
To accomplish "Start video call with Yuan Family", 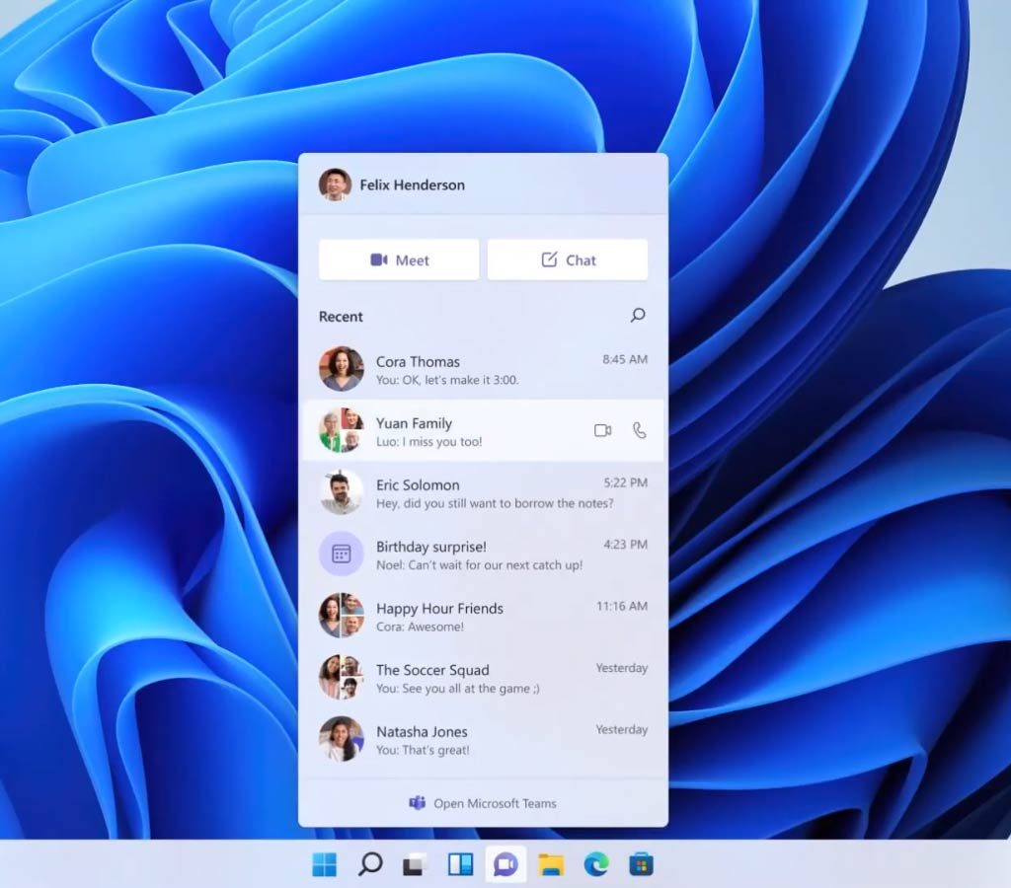I will click(603, 430).
